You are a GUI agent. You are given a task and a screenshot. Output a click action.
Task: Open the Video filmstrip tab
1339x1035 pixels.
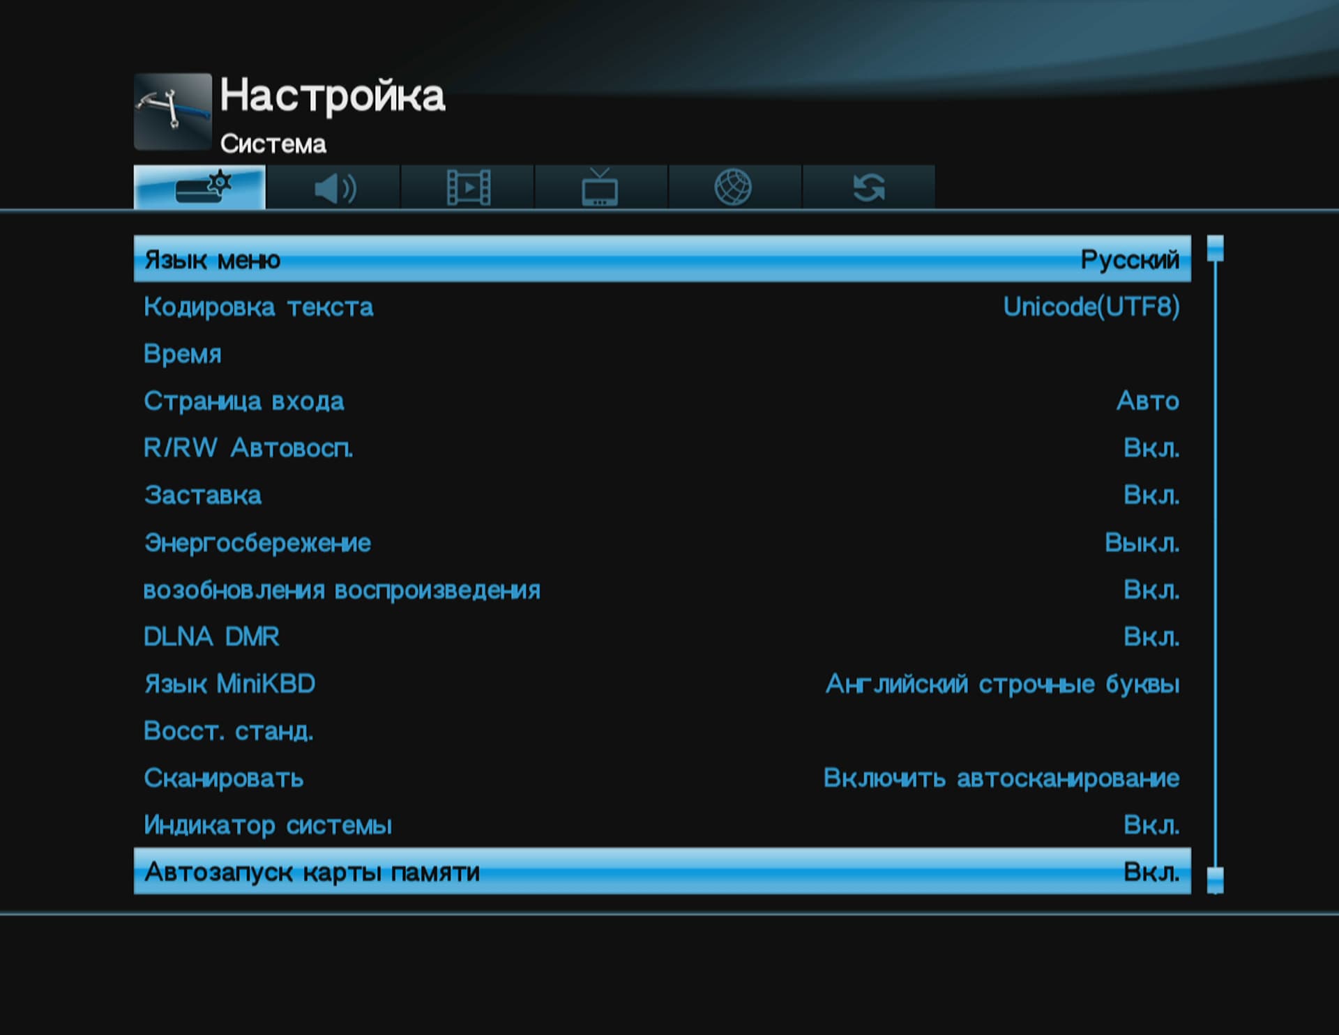(468, 187)
